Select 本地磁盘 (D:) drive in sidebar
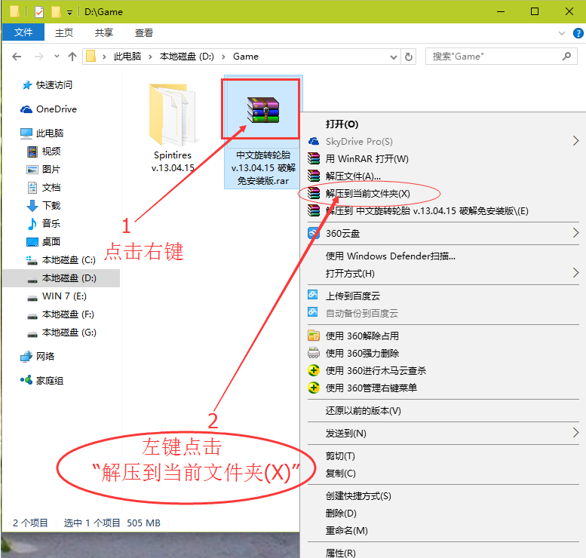 coord(61,278)
